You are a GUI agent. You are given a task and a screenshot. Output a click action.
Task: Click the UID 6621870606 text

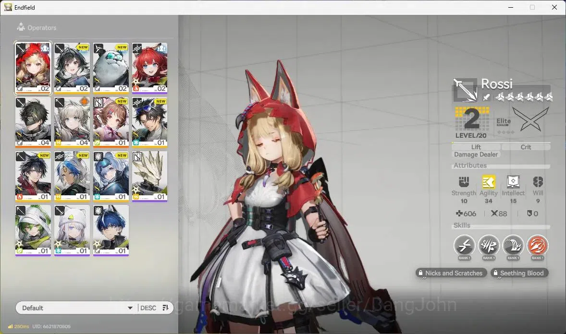coord(51,326)
